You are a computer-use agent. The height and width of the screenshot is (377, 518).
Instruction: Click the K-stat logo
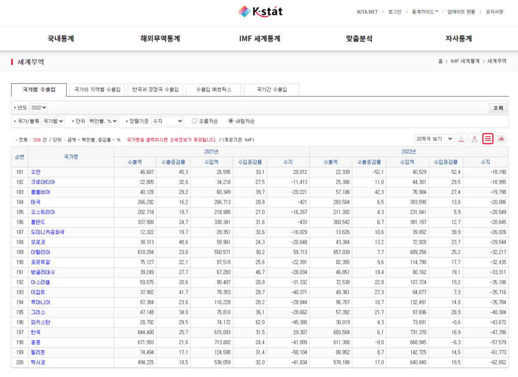tap(261, 12)
